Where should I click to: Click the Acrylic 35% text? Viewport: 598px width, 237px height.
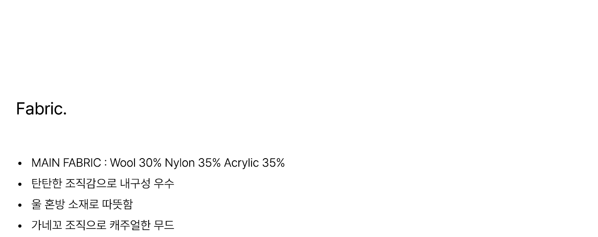[x=254, y=163]
